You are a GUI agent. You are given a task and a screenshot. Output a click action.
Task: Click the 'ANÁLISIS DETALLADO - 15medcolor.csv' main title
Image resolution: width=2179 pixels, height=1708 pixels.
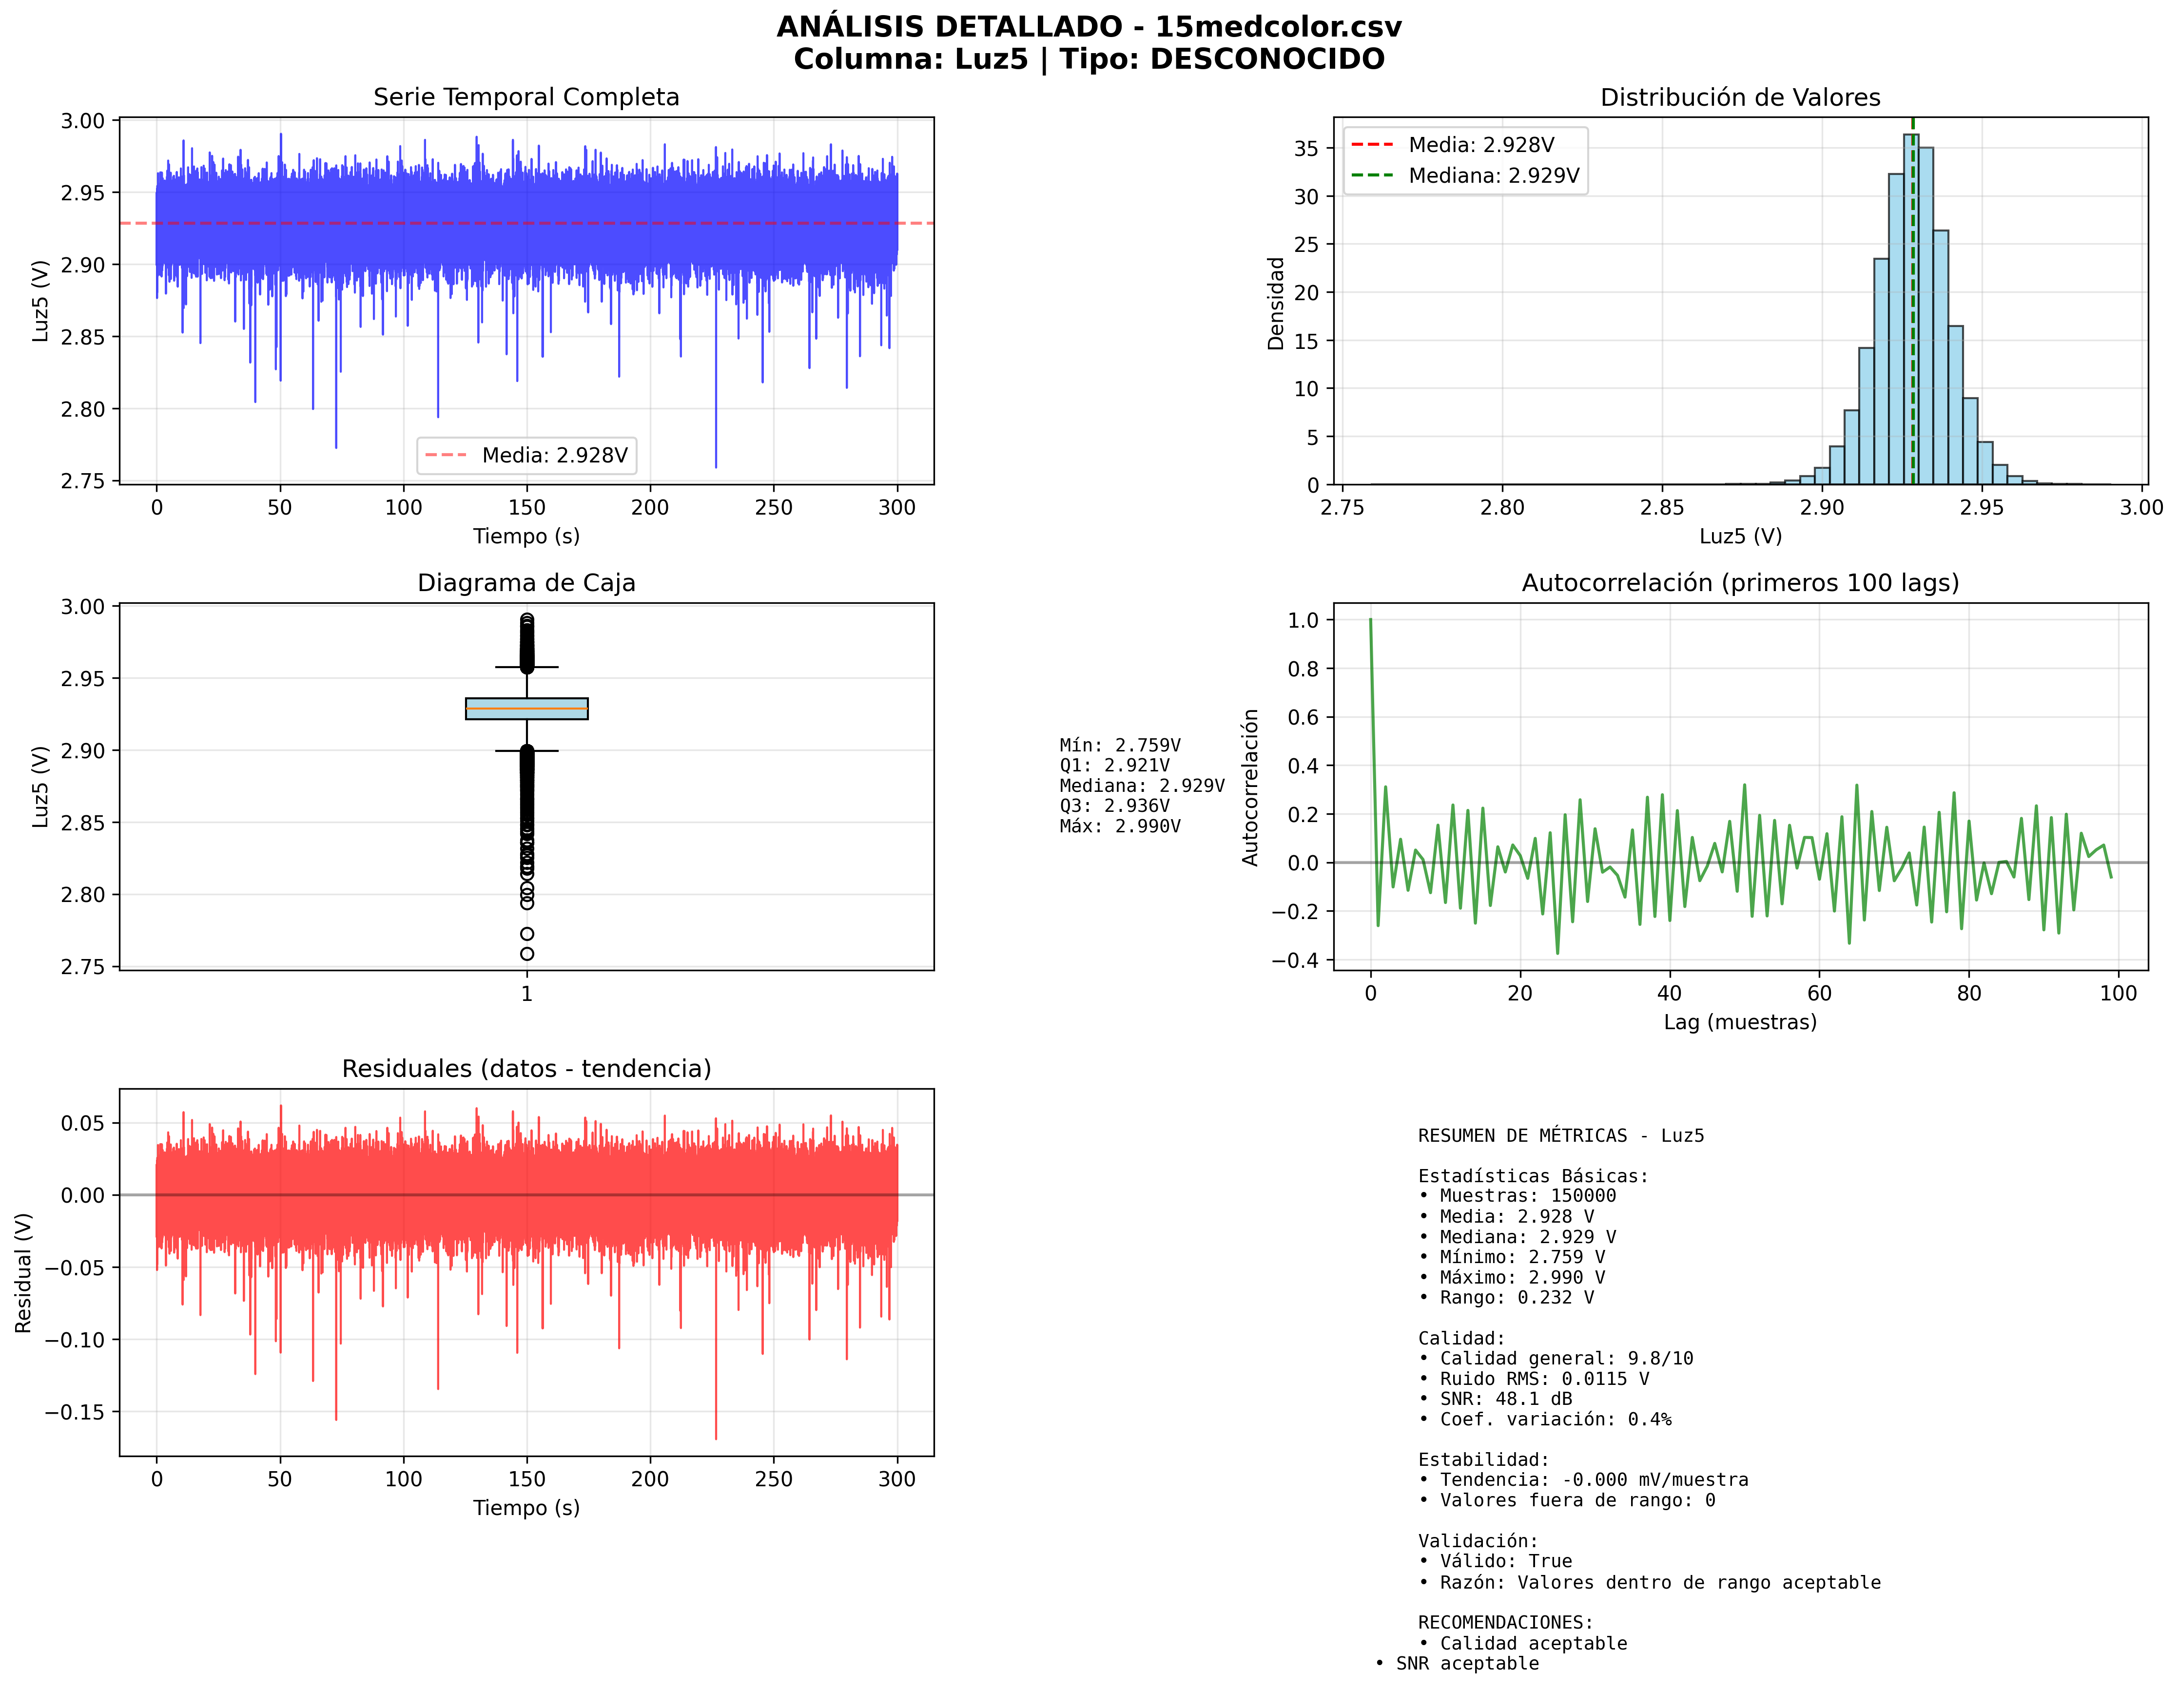(1089, 27)
